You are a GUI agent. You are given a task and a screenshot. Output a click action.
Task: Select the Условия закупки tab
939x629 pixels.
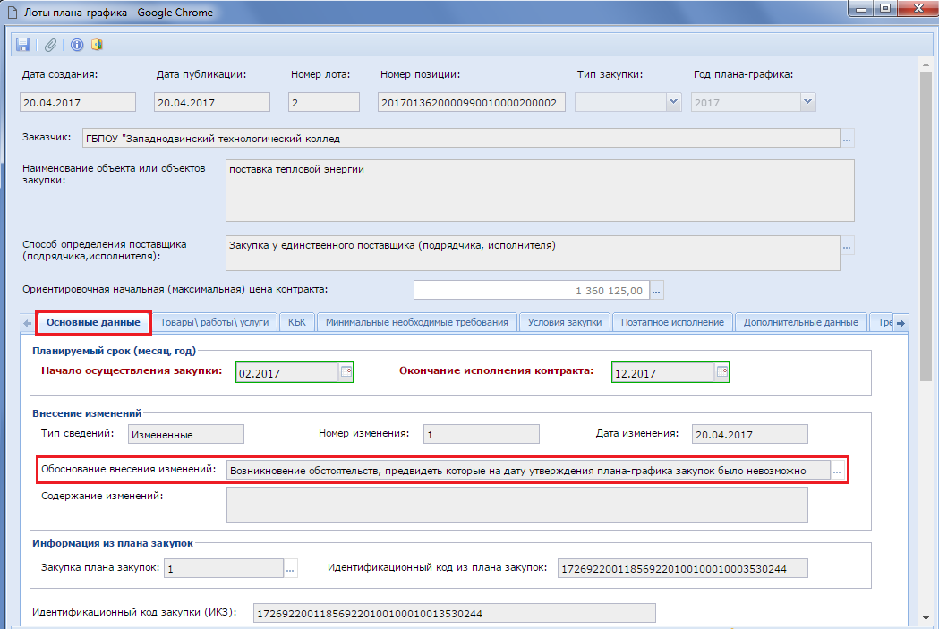564,322
